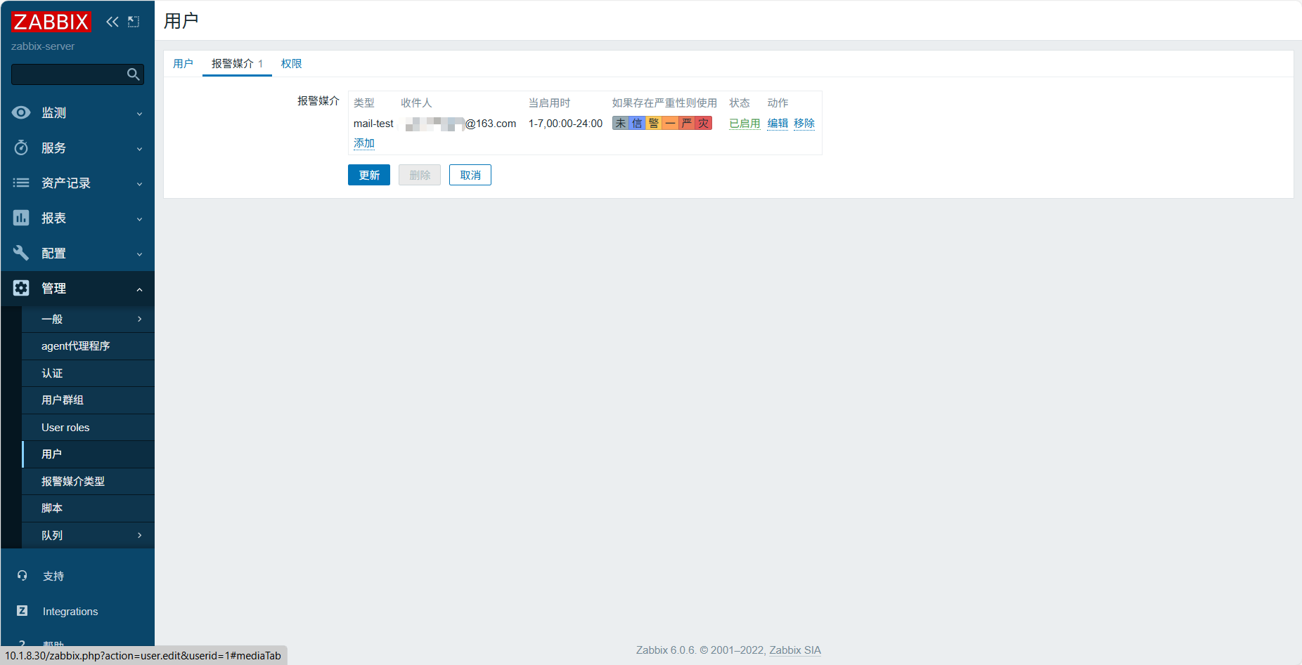Select 用户 in the sidebar submenu
1302x665 pixels.
tap(88, 454)
